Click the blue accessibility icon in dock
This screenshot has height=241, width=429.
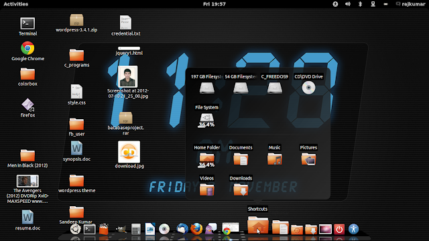[353, 229]
